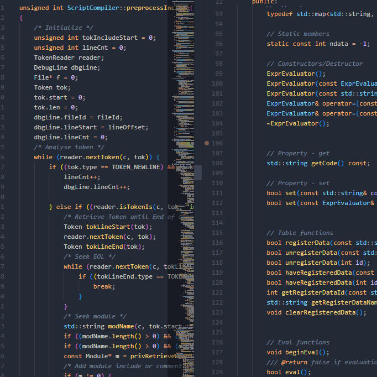Click the breakpoint dot beside line 106
Screen dimensions: 377x377
207,143
